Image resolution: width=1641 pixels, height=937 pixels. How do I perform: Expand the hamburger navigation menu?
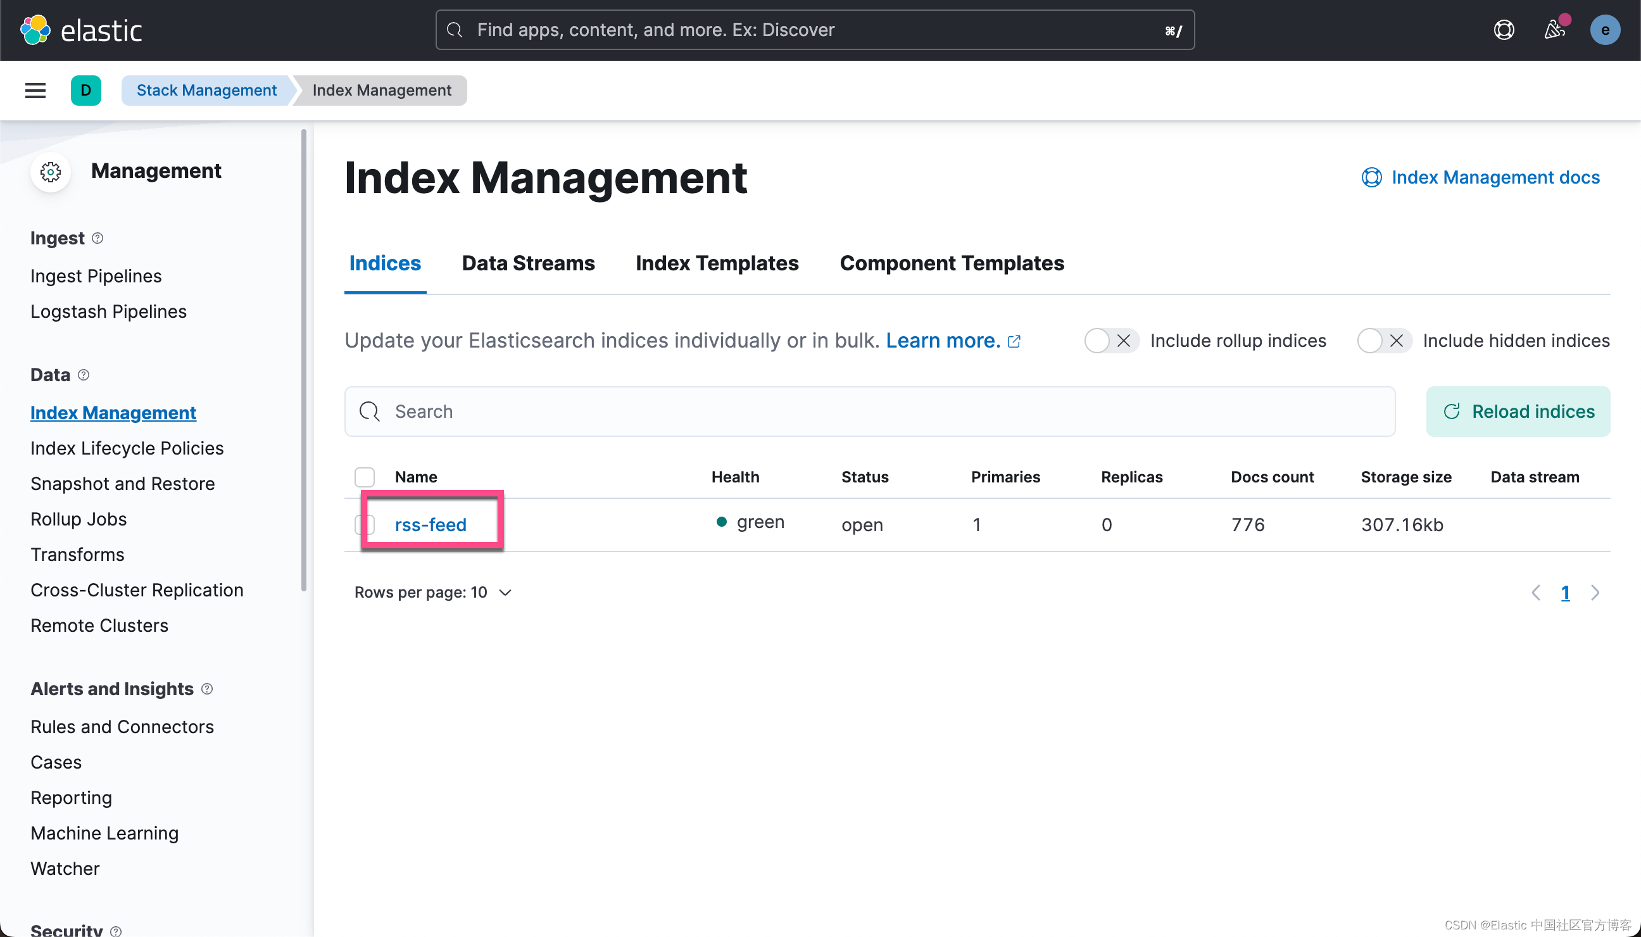tap(35, 90)
